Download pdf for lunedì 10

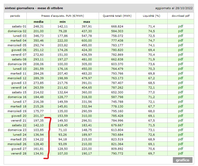[180, 69]
